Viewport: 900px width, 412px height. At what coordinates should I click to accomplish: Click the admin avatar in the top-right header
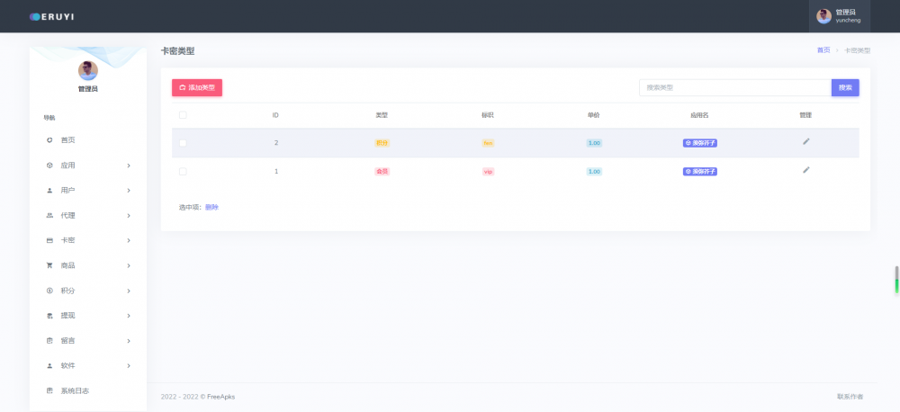click(x=823, y=16)
